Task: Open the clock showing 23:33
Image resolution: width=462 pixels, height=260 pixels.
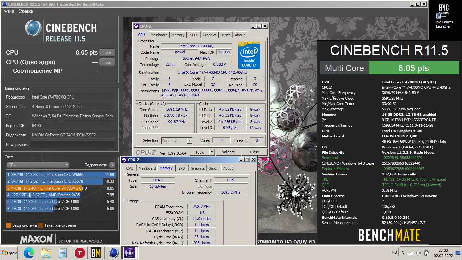Action: point(443,253)
